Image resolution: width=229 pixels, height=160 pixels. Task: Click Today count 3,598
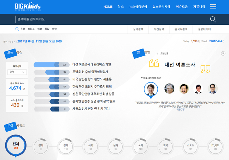[194, 41]
